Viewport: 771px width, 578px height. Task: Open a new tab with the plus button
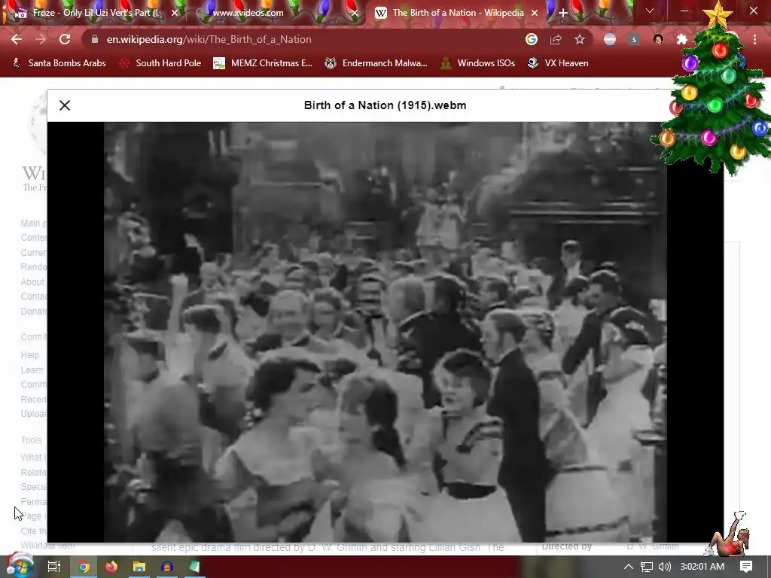pyautogui.click(x=563, y=13)
